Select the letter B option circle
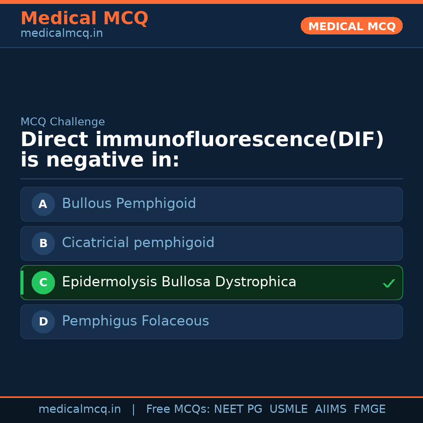Image resolution: width=423 pixels, height=423 pixels. 43,243
